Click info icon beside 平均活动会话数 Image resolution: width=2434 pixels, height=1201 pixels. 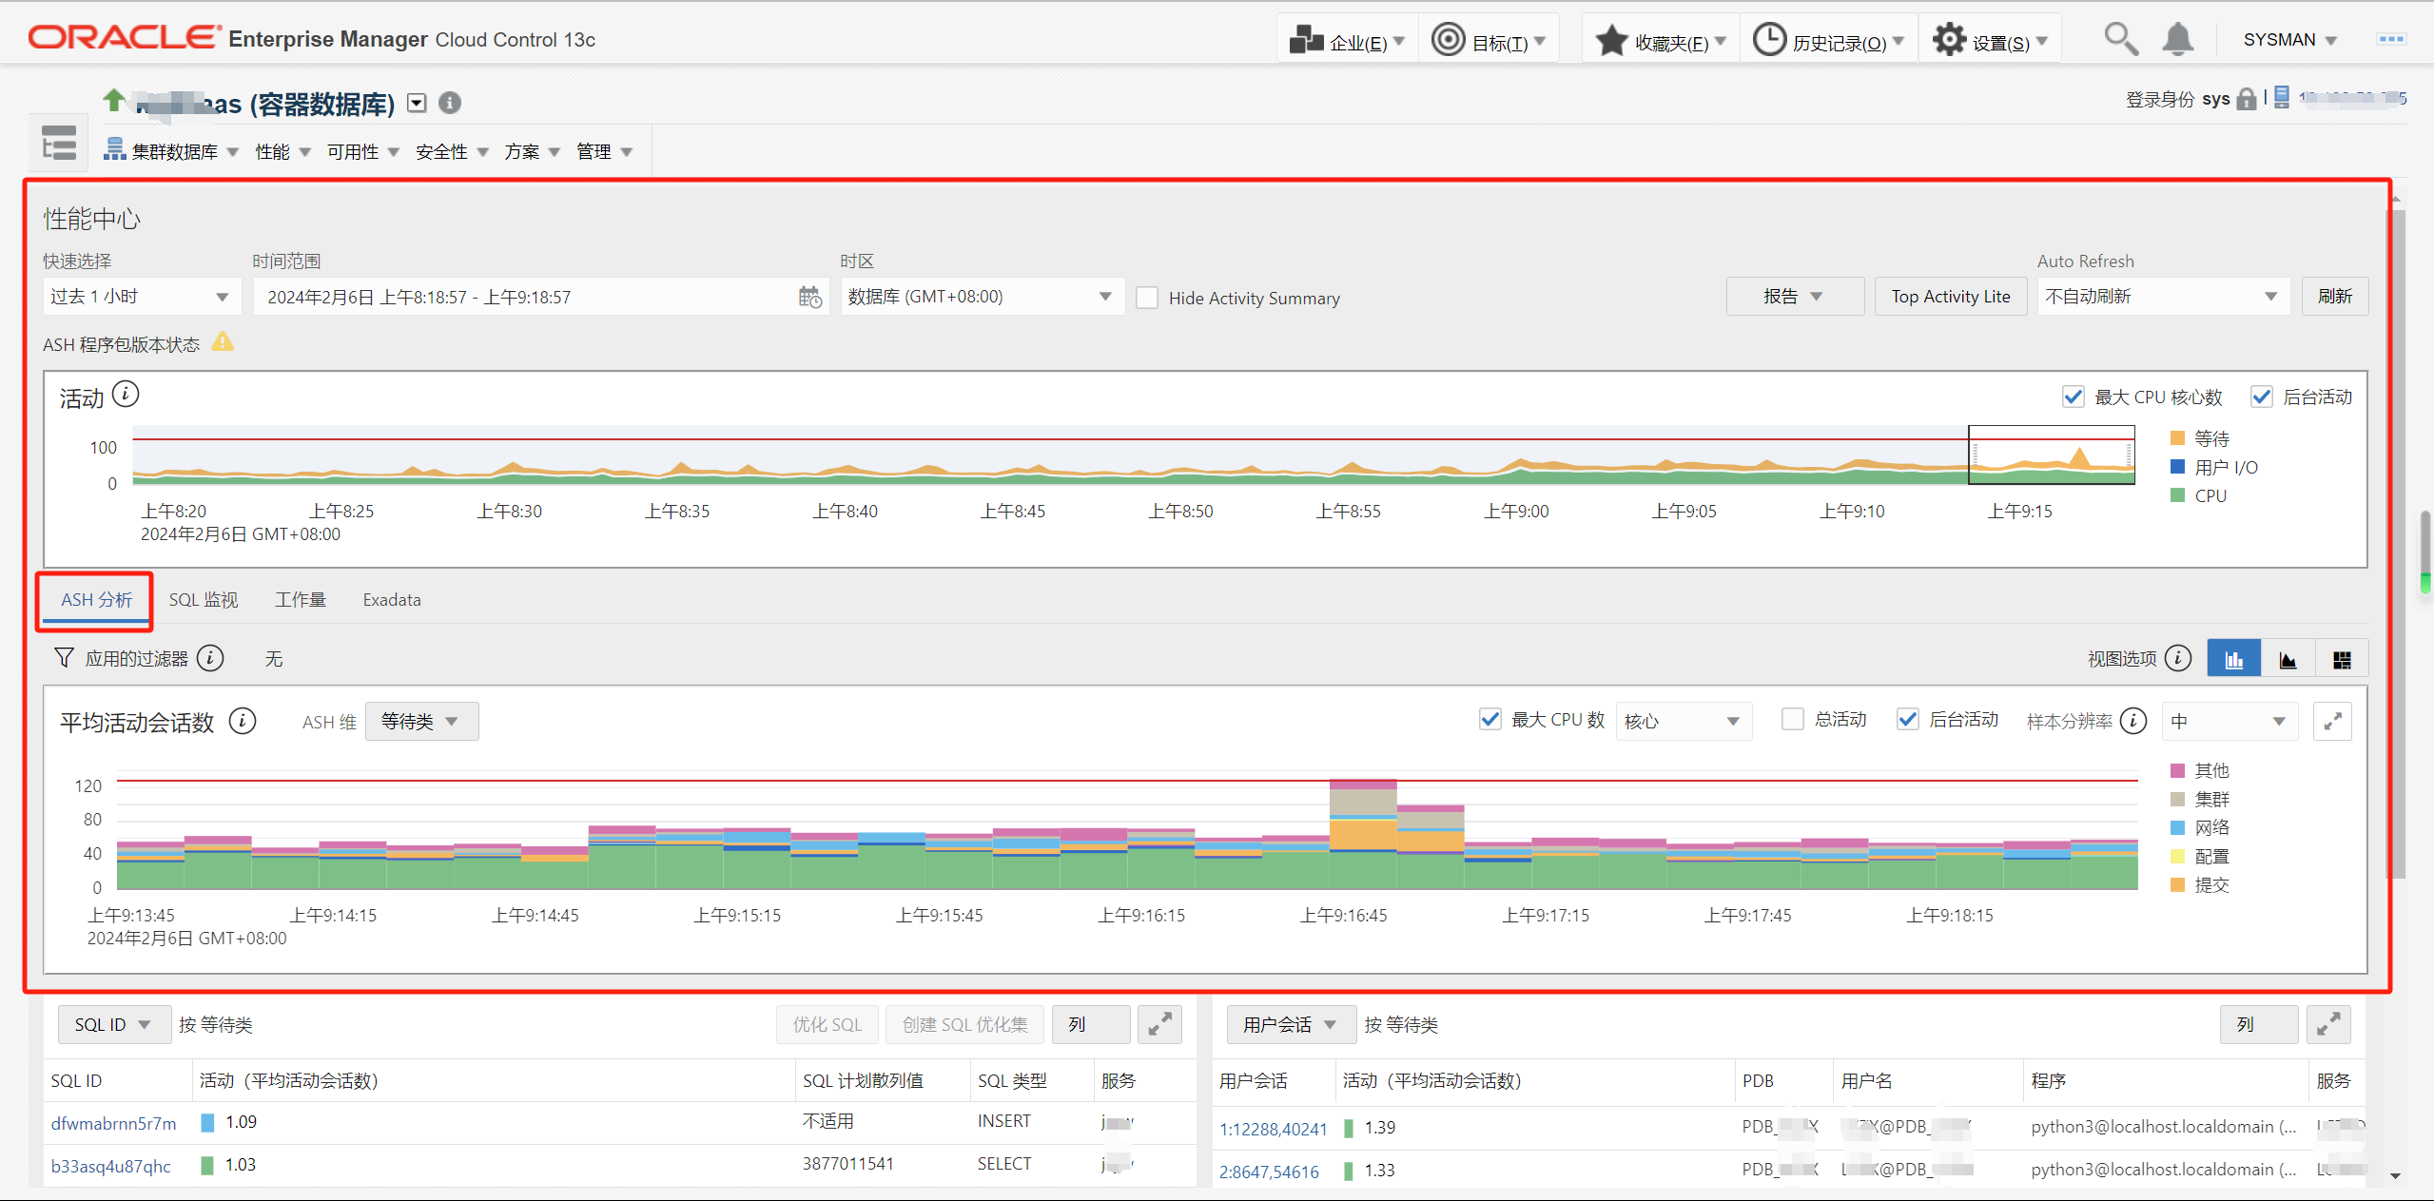tap(243, 721)
